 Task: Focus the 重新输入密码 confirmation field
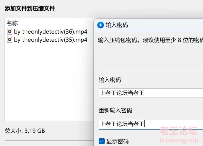pyautogui.click(x=151, y=124)
